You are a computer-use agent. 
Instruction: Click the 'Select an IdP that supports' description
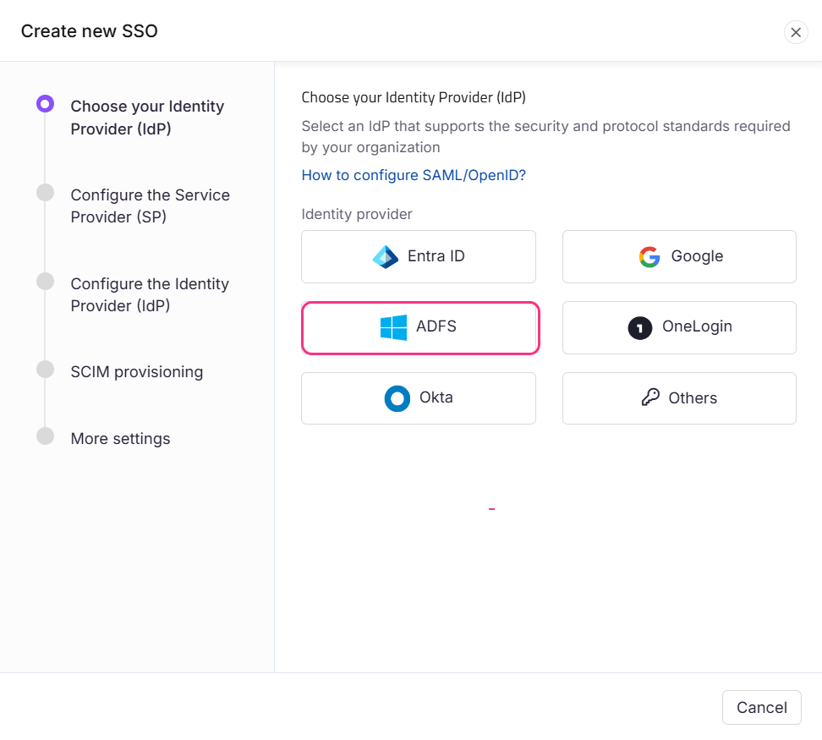tap(545, 137)
